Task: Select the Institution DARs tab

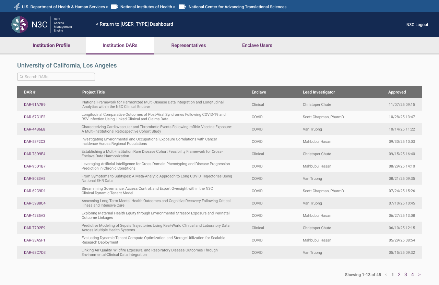Action: tap(120, 45)
